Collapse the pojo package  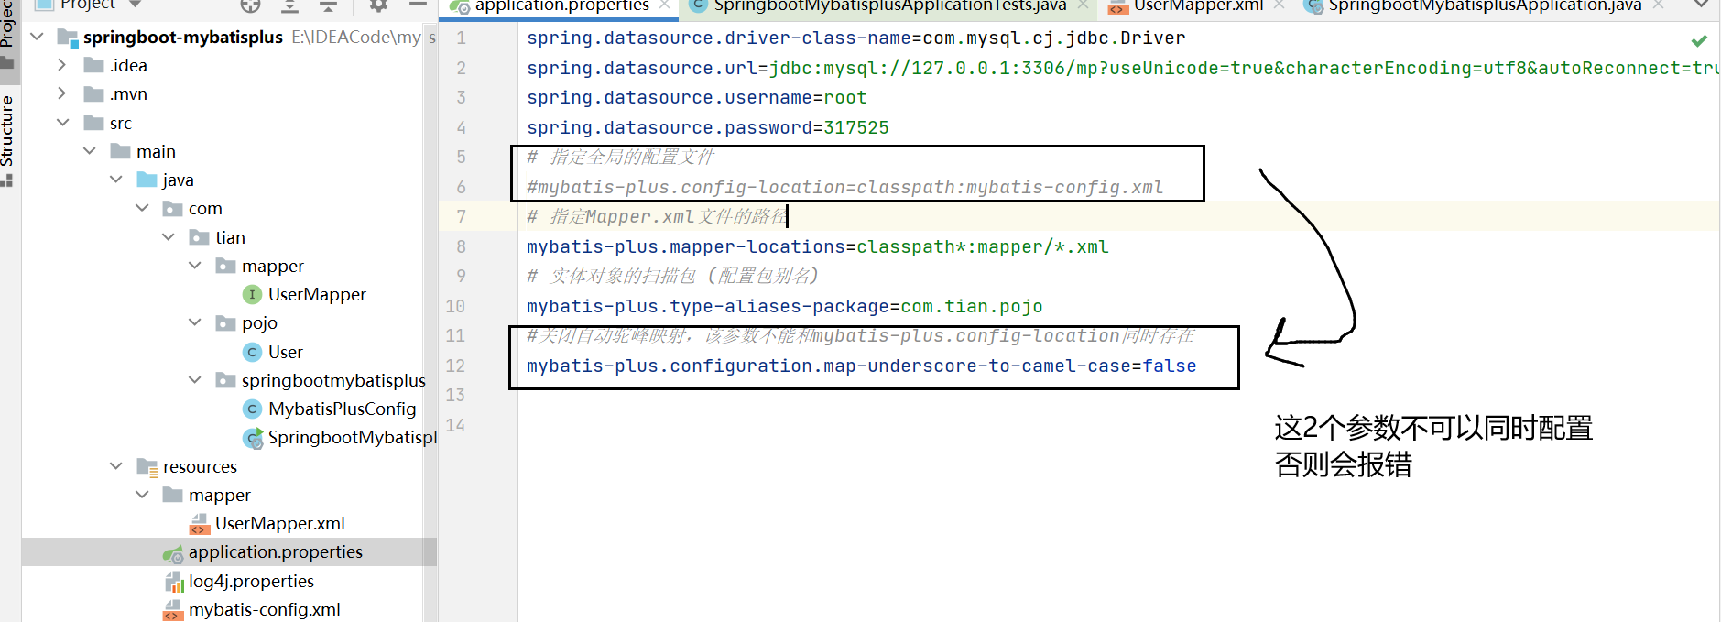click(194, 322)
